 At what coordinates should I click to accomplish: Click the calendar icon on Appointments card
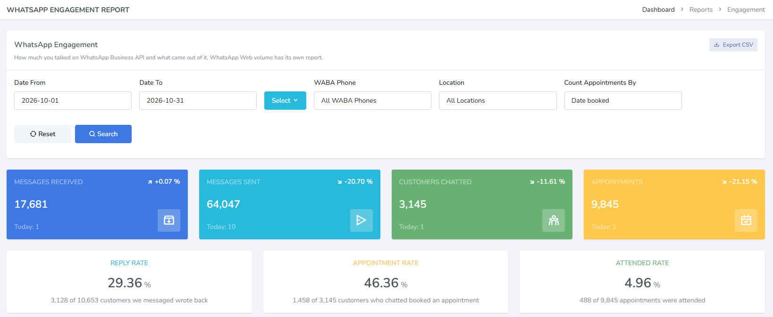click(746, 220)
